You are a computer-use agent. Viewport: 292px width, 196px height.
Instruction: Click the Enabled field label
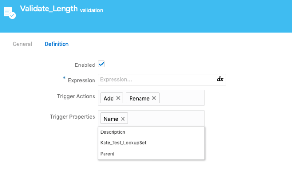tap(85, 65)
